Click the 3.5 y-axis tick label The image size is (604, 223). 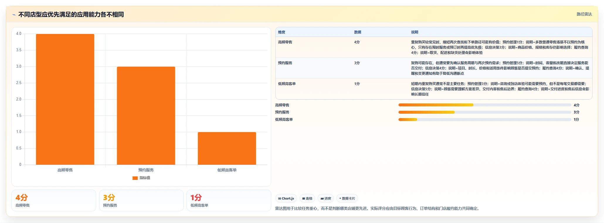tap(19, 50)
